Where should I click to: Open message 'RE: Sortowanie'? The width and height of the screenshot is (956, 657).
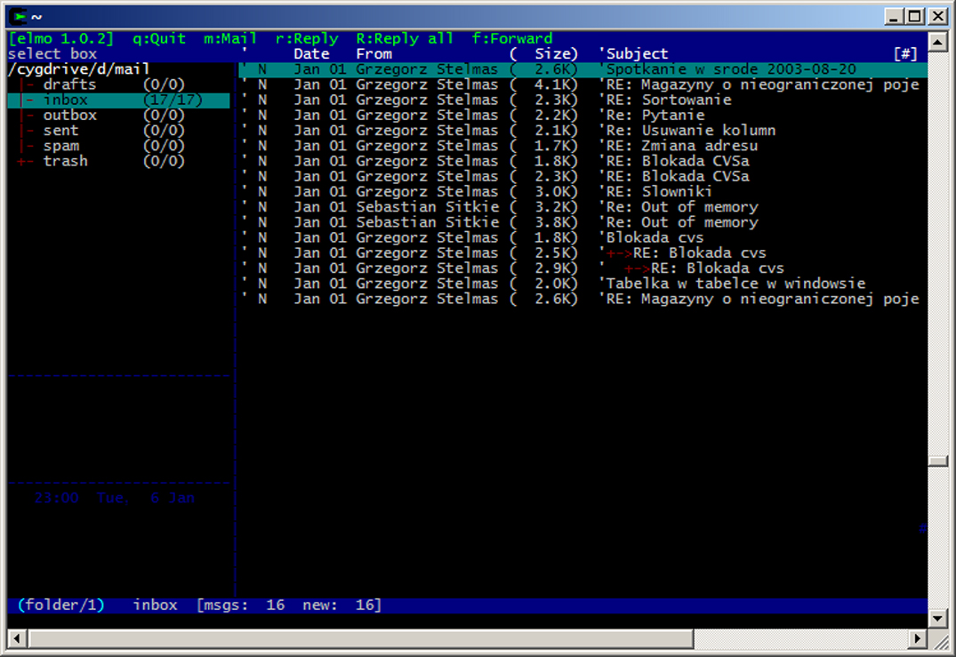pyautogui.click(x=583, y=100)
